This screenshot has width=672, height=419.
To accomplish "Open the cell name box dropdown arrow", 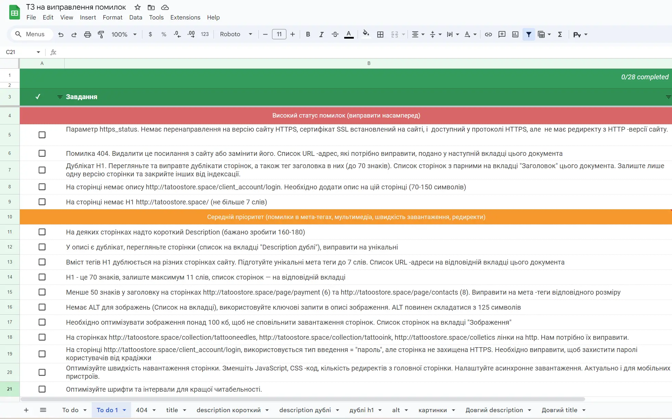I will (x=38, y=52).
